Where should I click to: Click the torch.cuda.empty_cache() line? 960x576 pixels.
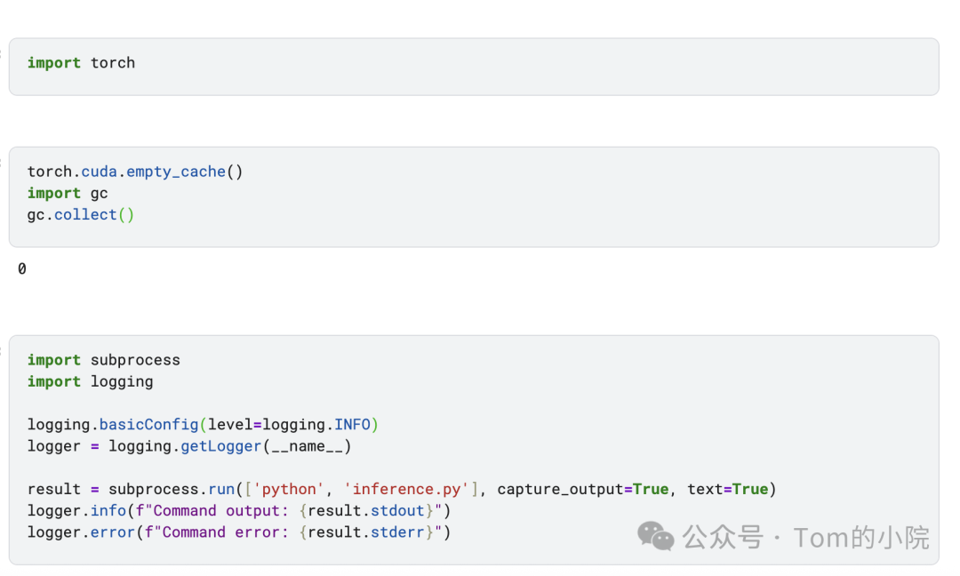[x=134, y=172]
